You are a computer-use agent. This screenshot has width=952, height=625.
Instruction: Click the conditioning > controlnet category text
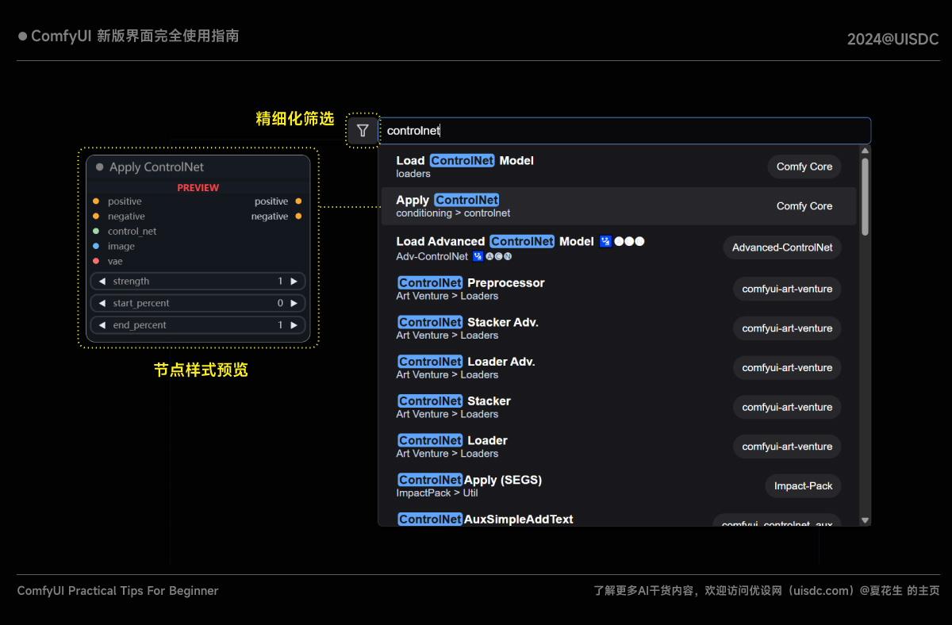(453, 213)
